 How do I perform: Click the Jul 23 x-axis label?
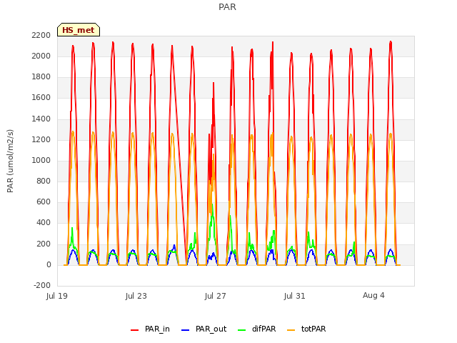pos(136,296)
